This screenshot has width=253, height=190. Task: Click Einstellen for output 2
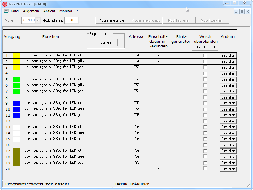(x=228, y=62)
